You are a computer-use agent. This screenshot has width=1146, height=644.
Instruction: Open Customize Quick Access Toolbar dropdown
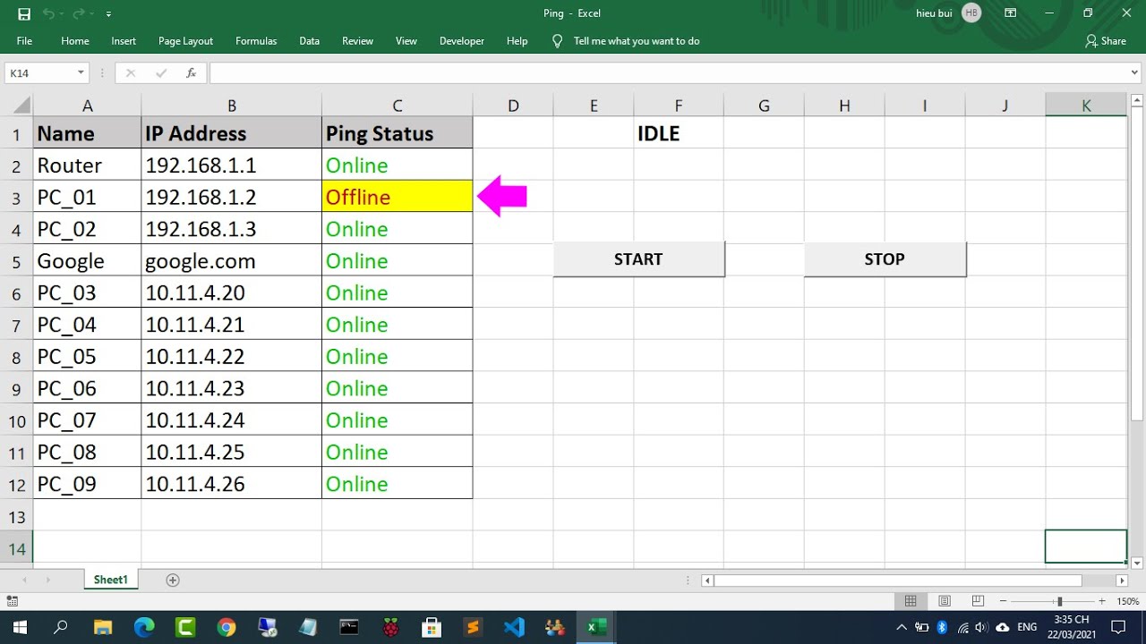[108, 14]
